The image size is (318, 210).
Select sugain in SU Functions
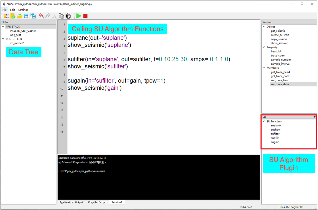275,142
